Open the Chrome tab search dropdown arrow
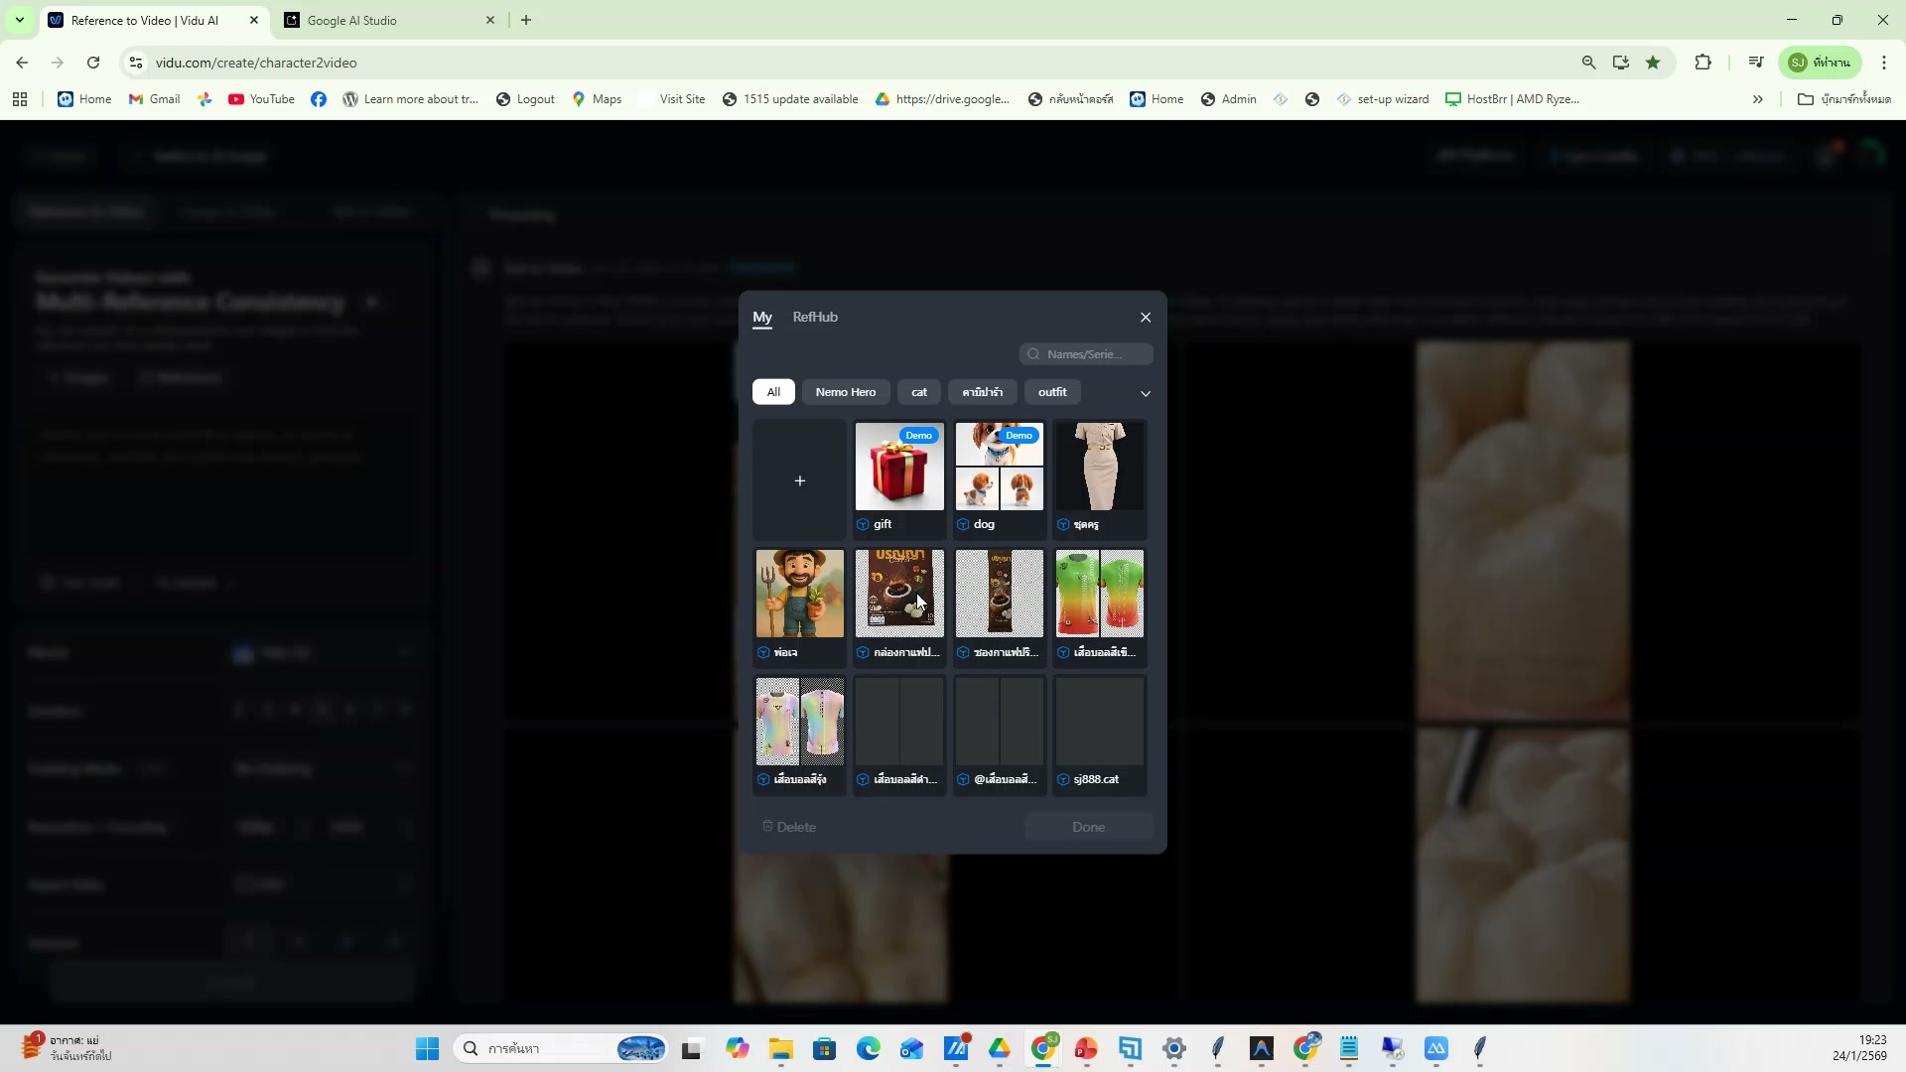1906x1072 pixels. tap(19, 20)
